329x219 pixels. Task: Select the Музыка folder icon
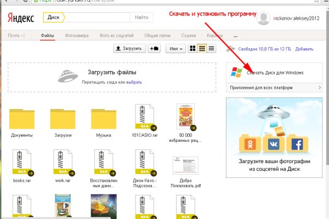point(104,119)
